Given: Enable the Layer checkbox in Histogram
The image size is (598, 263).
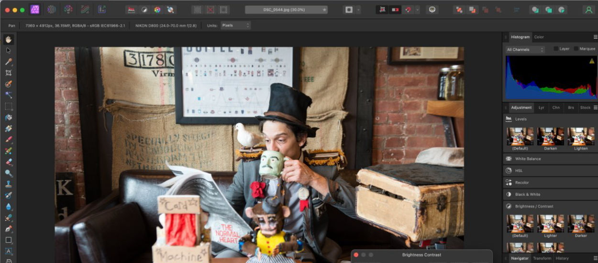Looking at the screenshot, I should [x=556, y=49].
